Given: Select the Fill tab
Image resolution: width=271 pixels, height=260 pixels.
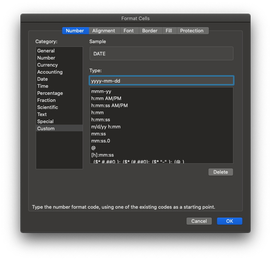Looking at the screenshot, I should click(x=169, y=31).
